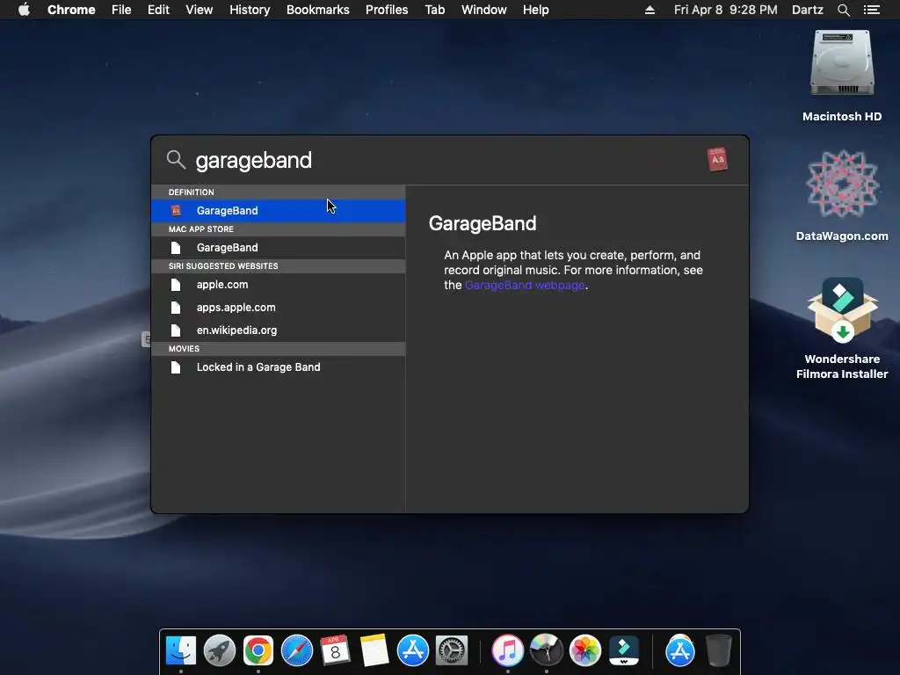This screenshot has width=900, height=675.
Task: Open Spotlight from menu bar magnifier
Action: 843,10
